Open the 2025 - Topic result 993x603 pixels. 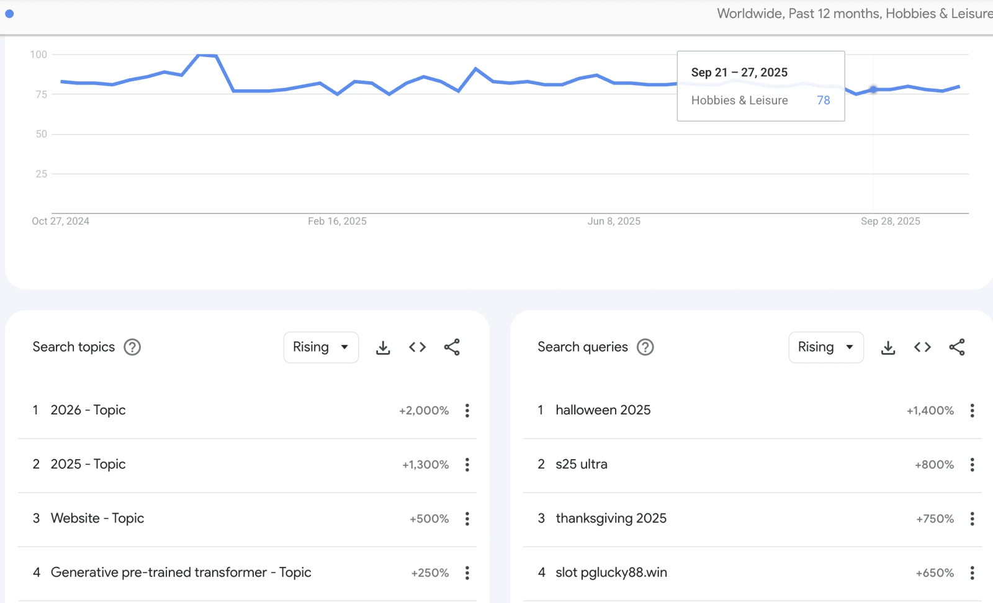point(88,464)
